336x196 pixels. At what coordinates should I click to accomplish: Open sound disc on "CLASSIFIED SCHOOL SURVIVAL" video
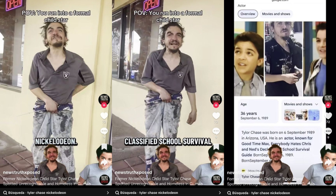coord(216,179)
